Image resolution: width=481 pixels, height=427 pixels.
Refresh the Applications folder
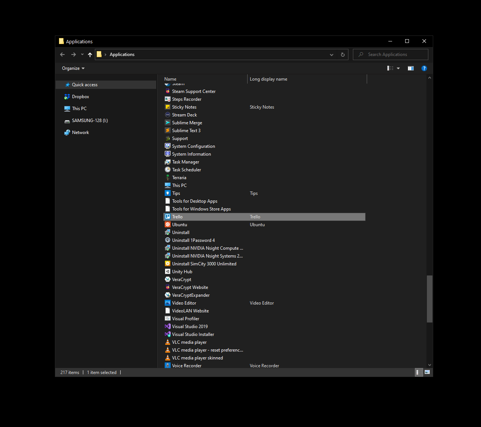tap(343, 54)
